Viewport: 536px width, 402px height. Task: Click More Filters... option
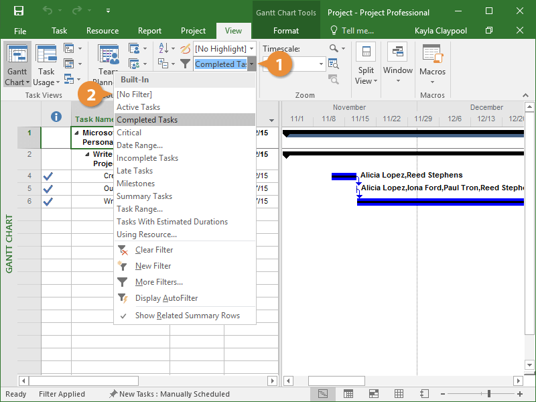[x=159, y=282]
